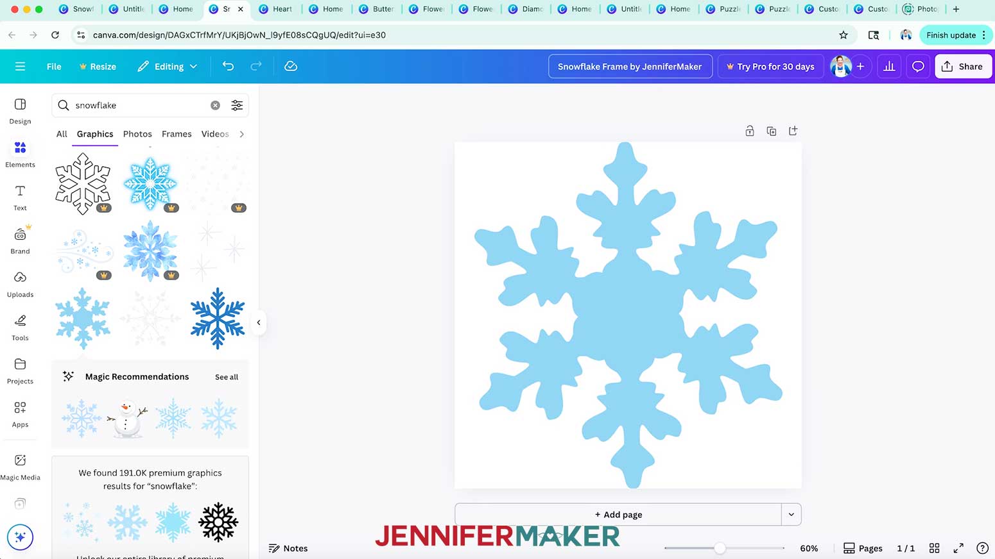Click Try Pro for 30 days
The height and width of the screenshot is (559, 995).
(x=770, y=66)
